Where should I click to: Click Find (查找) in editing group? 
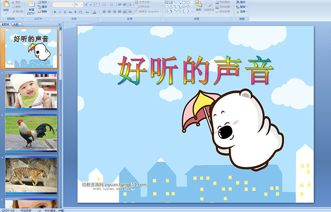(x=241, y=2)
